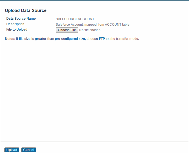
Task: Select the "Saleforce Account, mapped from" description text
Action: [x=80, y=25]
